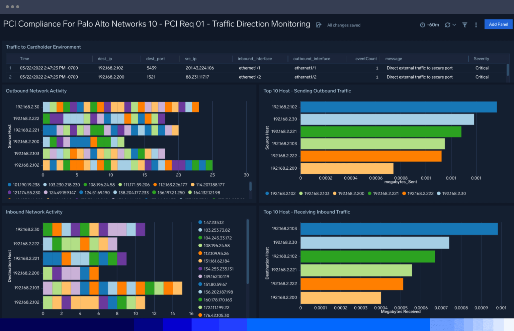The height and width of the screenshot is (331, 514).
Task: Open the three-dot dashboard options menu
Action: coord(476,25)
